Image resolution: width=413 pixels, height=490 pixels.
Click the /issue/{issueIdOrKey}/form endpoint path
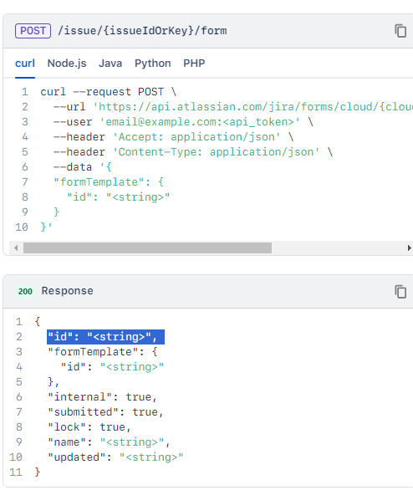click(142, 31)
